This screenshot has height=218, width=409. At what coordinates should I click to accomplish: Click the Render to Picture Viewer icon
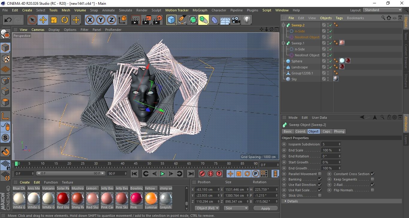pos(146,20)
